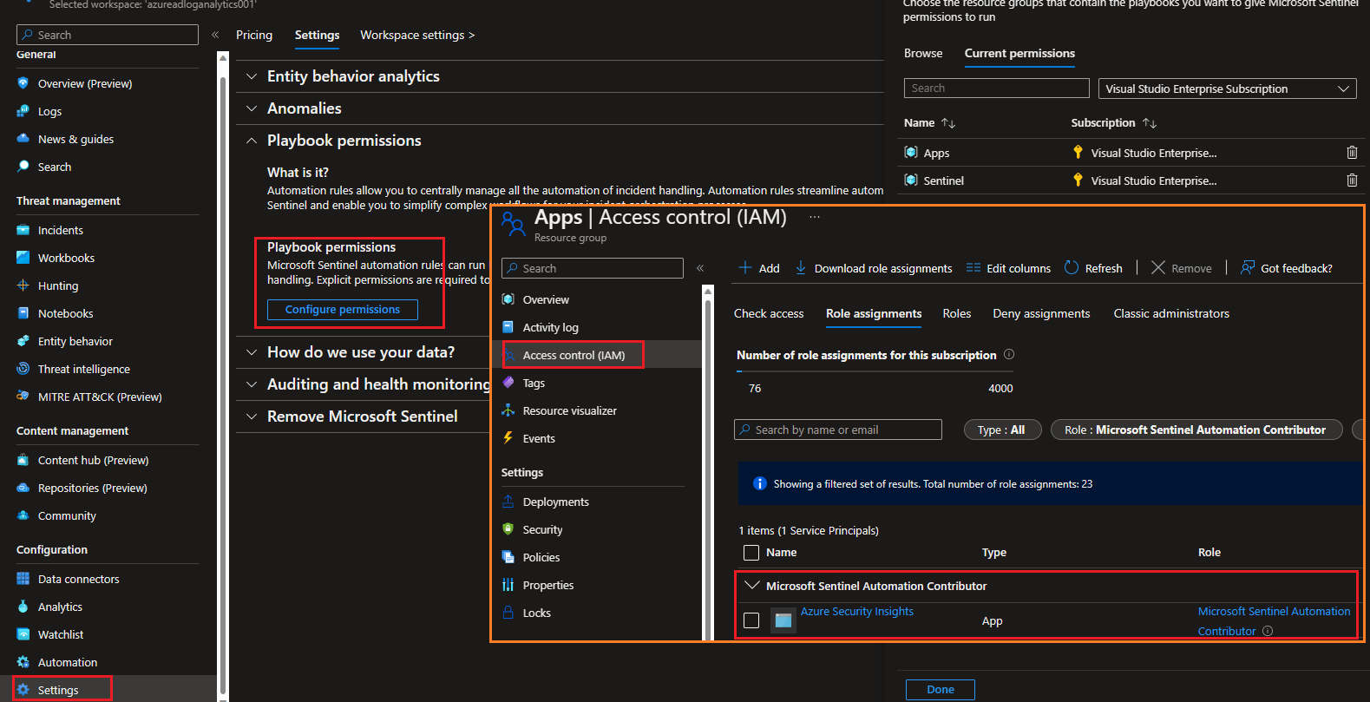Click the Download role assignments icon
The width and height of the screenshot is (1370, 702).
pyautogui.click(x=801, y=267)
